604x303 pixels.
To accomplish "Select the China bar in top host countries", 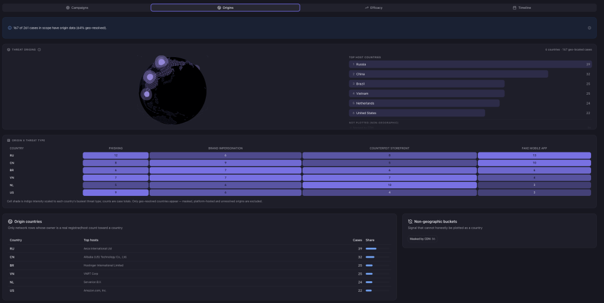I will 448,74.
